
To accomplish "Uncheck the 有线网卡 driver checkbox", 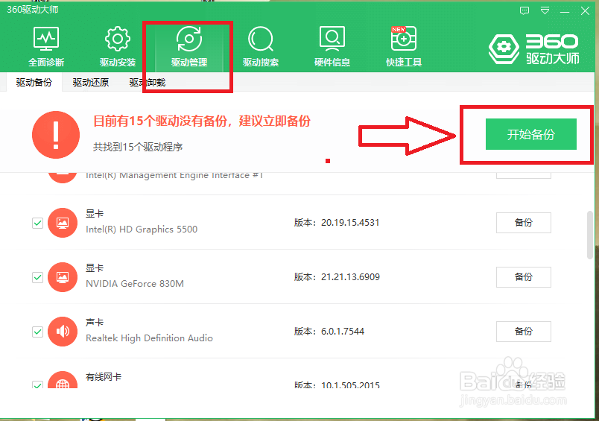I will (37, 384).
